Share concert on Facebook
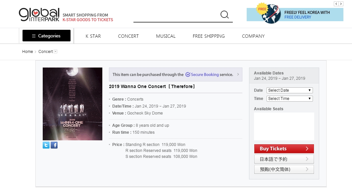Viewport: 352px width, 189px height. (54, 145)
